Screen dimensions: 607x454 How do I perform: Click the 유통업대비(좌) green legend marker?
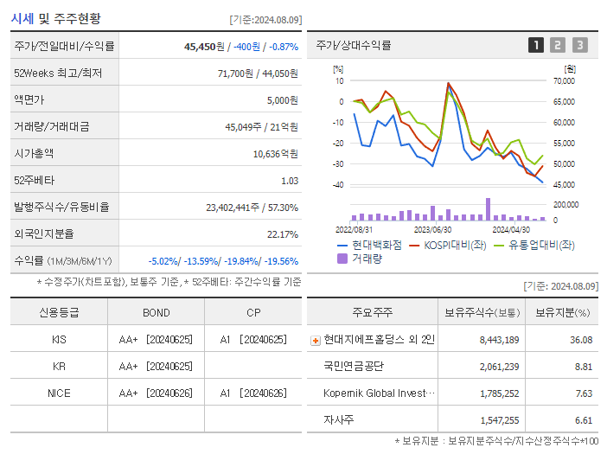tap(499, 246)
